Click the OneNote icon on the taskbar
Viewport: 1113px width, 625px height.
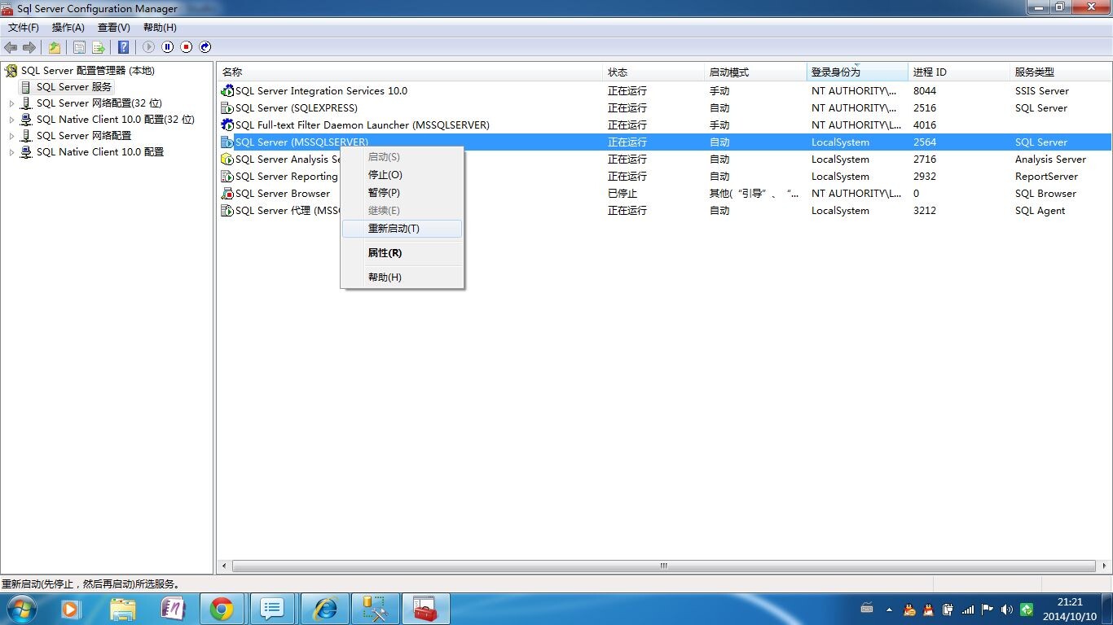click(x=173, y=609)
